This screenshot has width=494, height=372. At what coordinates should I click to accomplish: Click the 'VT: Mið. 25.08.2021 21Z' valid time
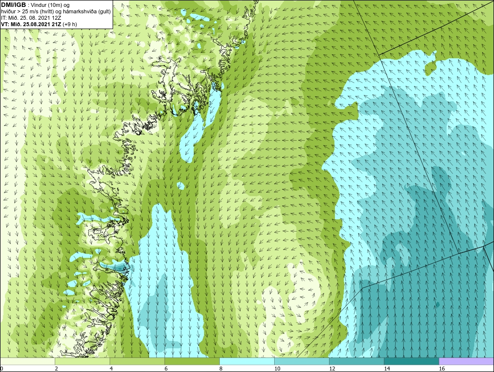click(31, 24)
